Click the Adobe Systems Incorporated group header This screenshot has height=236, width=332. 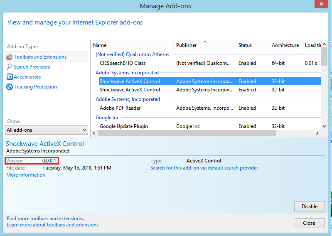127,73
